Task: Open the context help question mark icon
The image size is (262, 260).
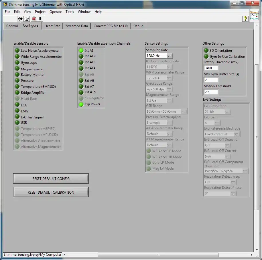Action: tap(245, 19)
